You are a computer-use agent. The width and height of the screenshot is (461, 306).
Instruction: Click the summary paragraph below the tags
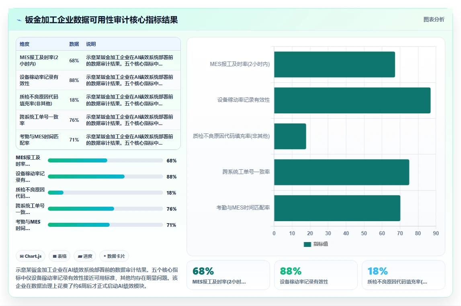tap(97, 278)
